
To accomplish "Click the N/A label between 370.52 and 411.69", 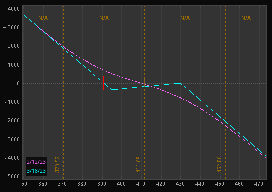I will (x=104, y=18).
